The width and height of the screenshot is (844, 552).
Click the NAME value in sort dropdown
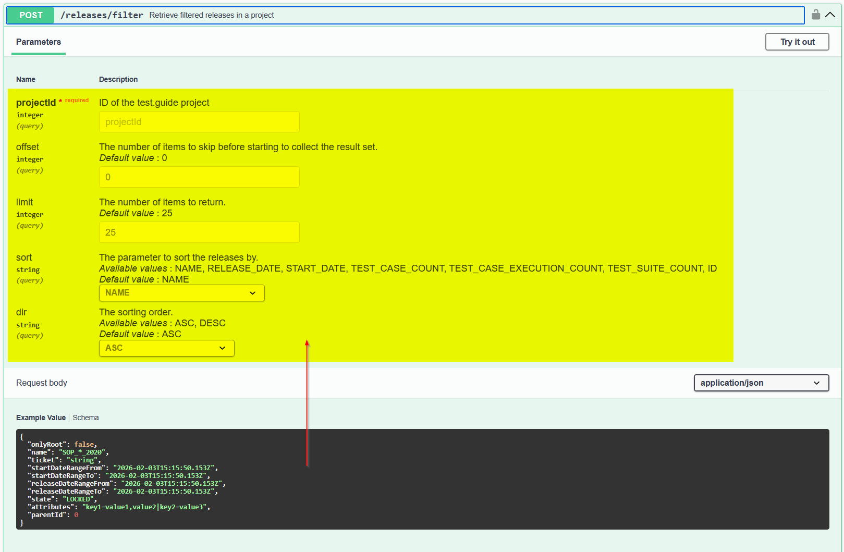[x=117, y=292]
